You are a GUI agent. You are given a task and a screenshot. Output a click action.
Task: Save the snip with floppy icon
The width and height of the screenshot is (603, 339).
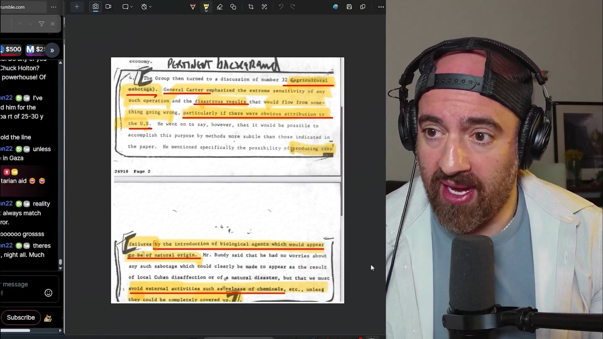pyautogui.click(x=349, y=6)
